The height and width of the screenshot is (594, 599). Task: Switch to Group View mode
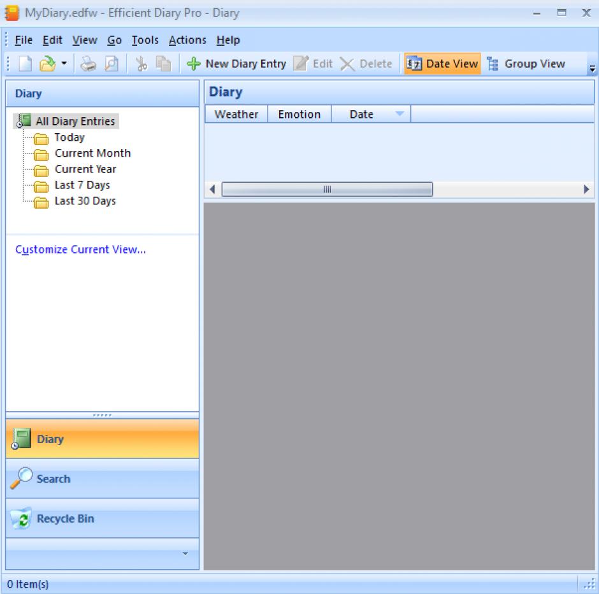click(526, 64)
